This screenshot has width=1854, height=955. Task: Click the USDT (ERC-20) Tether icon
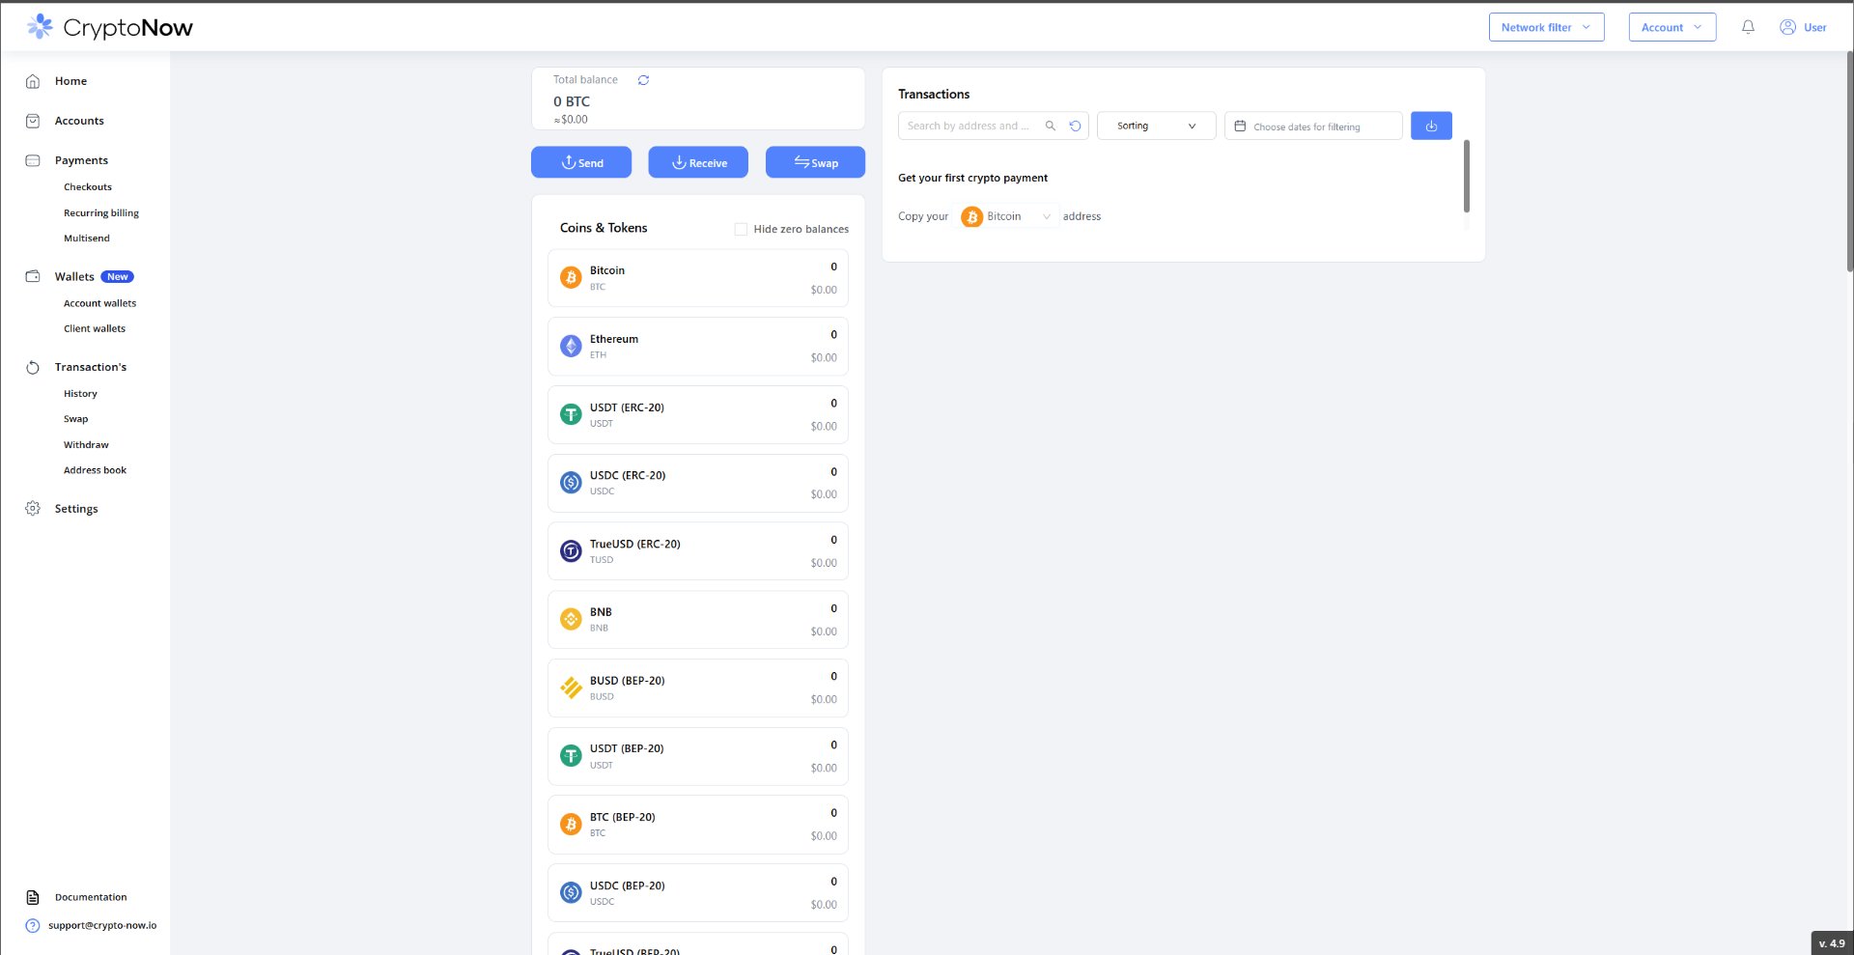click(x=571, y=414)
